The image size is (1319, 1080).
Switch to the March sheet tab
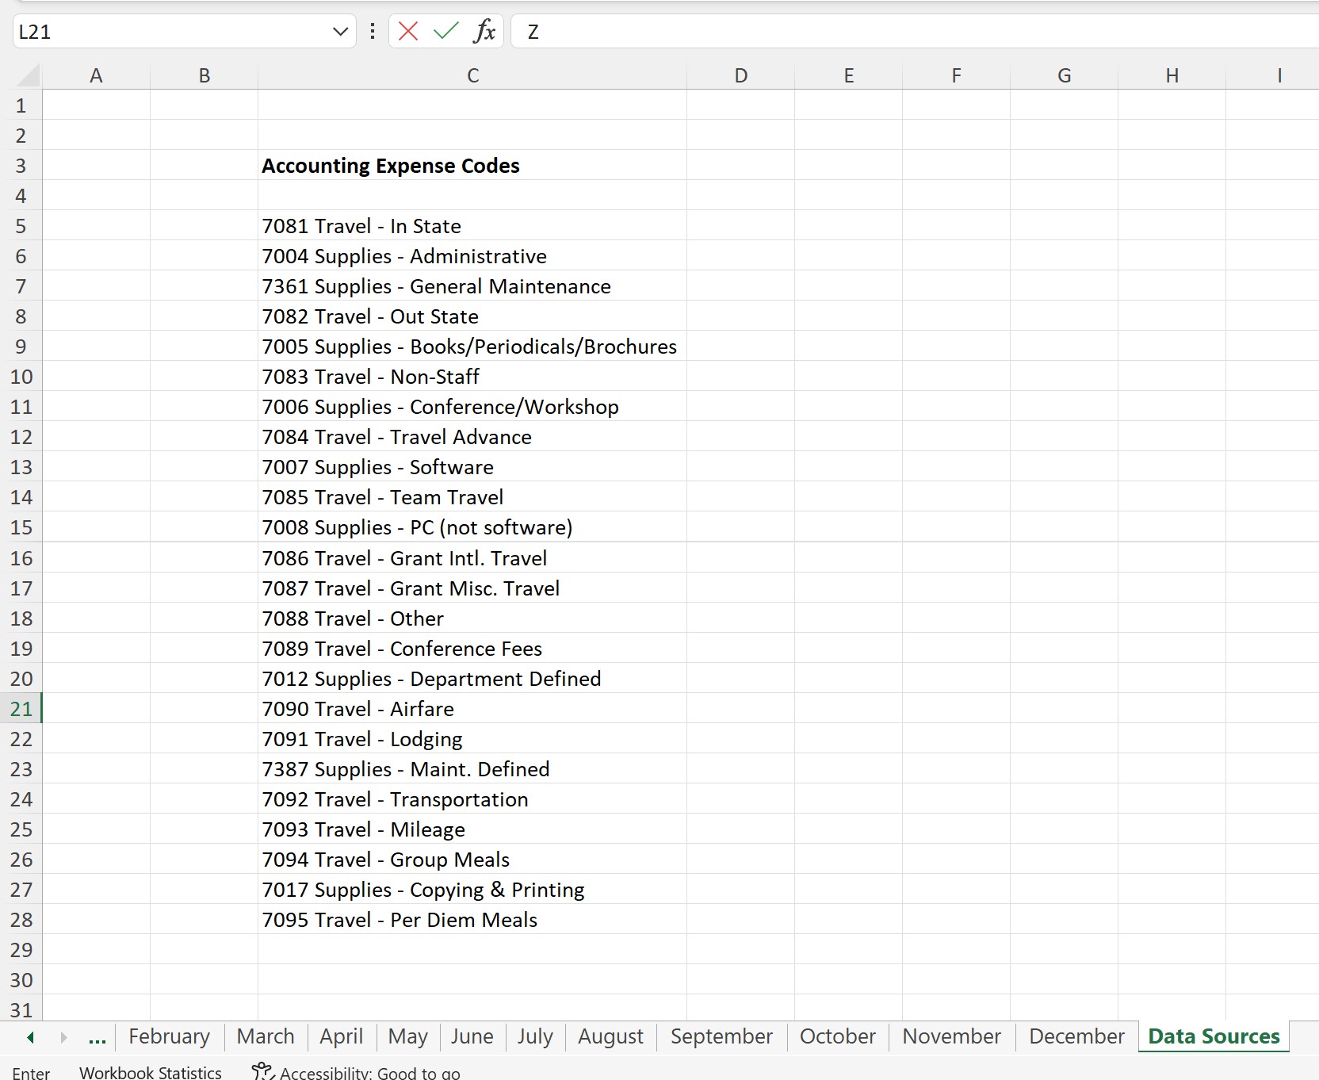[x=265, y=1037]
